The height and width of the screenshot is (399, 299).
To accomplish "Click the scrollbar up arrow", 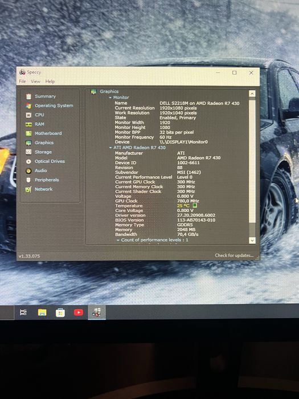I will click(252, 93).
